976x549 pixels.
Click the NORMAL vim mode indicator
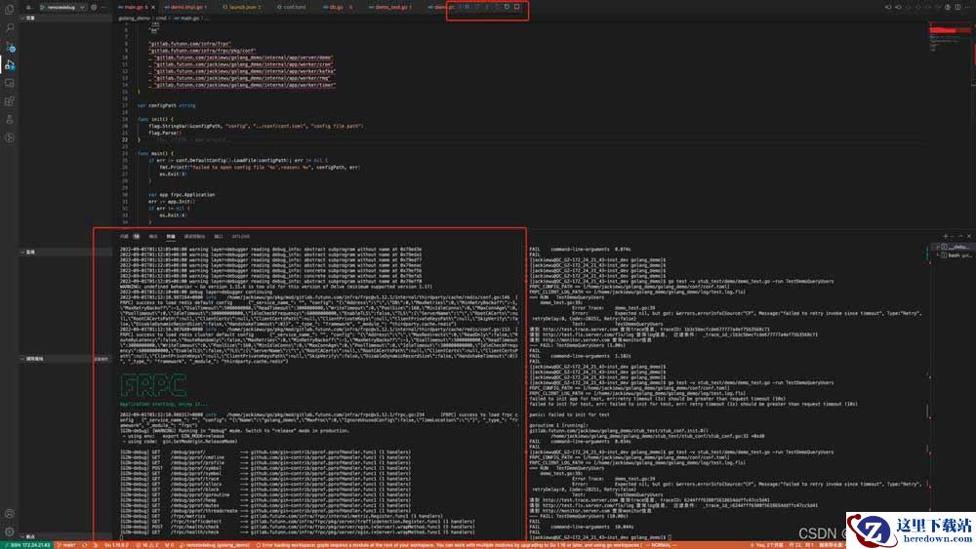click(x=661, y=545)
